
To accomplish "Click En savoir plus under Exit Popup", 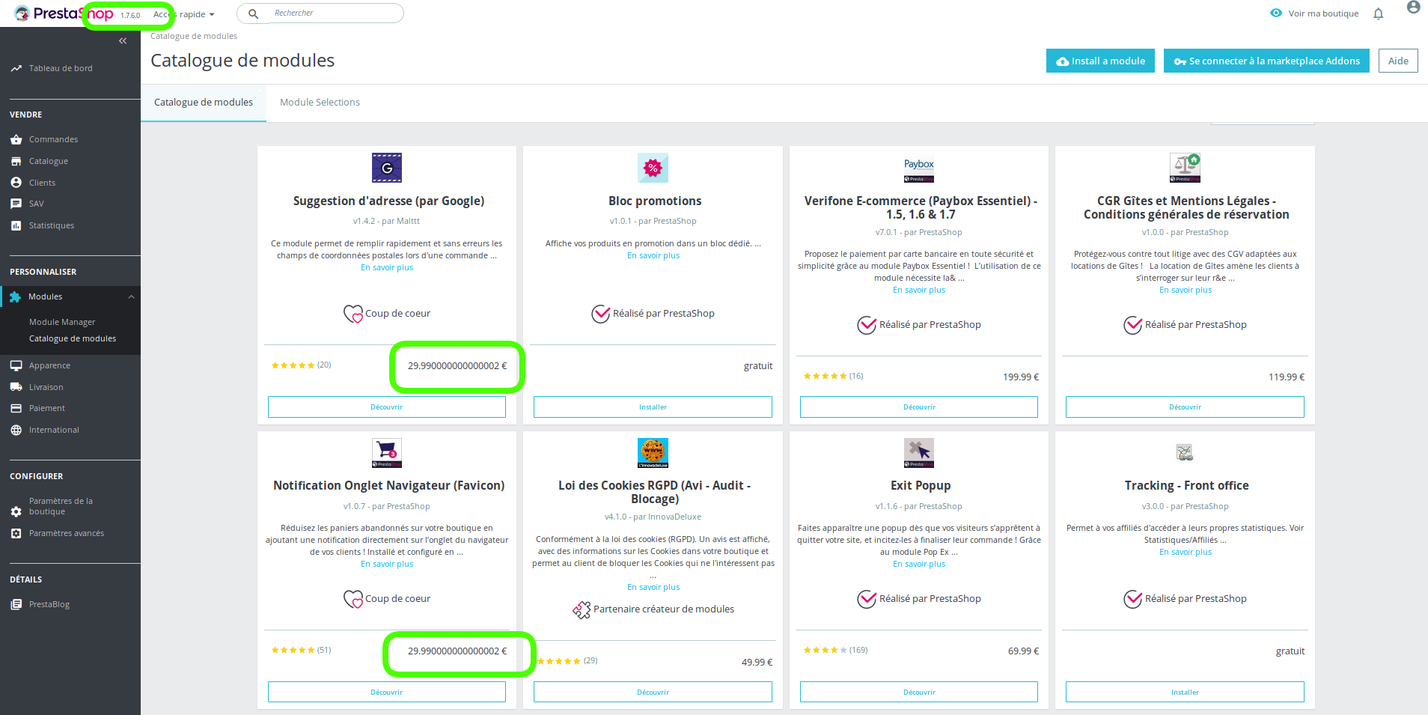I will click(919, 564).
